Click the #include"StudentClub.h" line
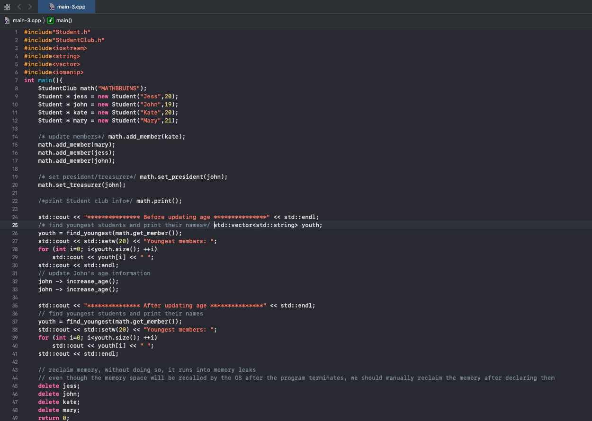This screenshot has width=592, height=421. tap(64, 40)
